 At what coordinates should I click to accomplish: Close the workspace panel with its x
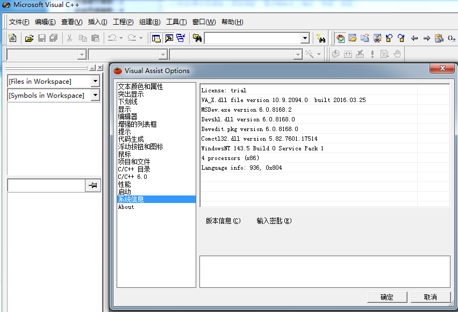[x=100, y=68]
